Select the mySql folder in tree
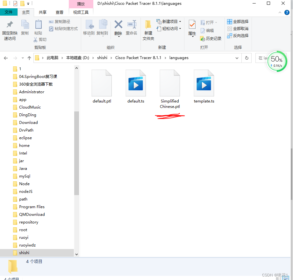 pos(25,176)
